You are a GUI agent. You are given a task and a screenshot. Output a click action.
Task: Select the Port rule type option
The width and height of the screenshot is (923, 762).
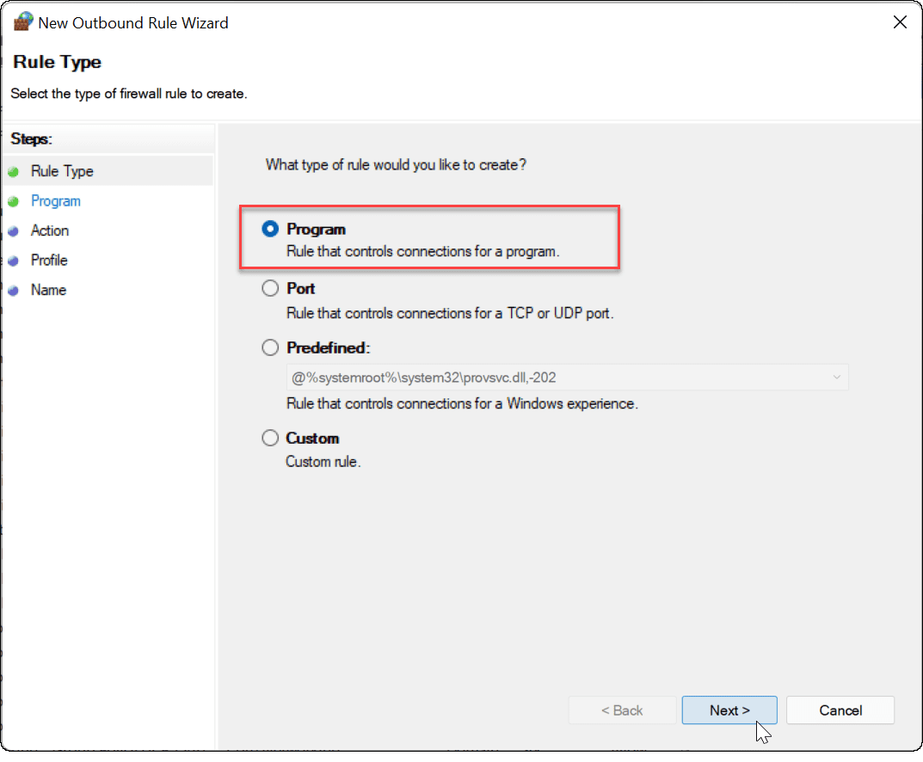pos(270,289)
